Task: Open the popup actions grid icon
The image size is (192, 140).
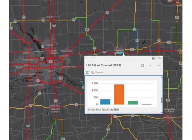Action: click(87, 73)
